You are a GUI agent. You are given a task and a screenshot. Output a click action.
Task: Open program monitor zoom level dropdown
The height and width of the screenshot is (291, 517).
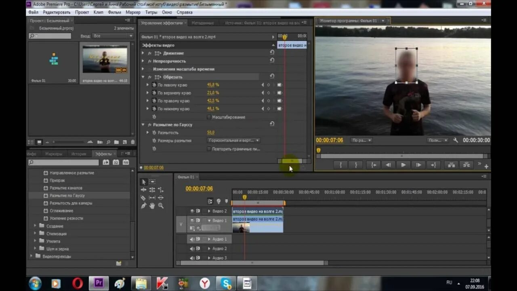click(x=361, y=140)
